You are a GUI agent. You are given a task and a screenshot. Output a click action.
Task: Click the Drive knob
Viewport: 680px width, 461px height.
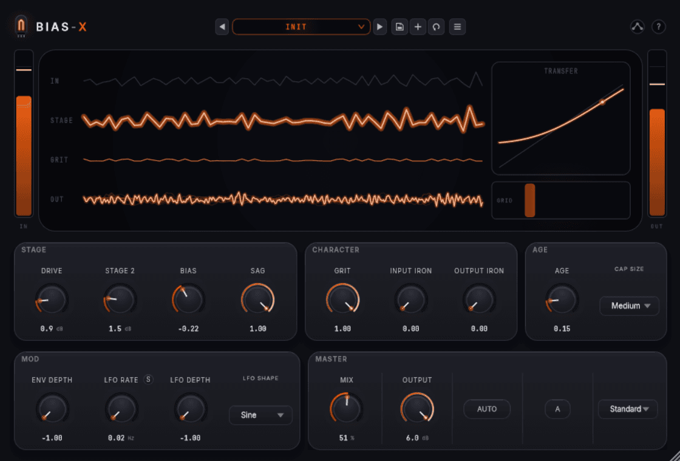(52, 300)
